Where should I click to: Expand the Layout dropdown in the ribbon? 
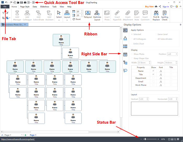pyautogui.click(x=67, y=20)
